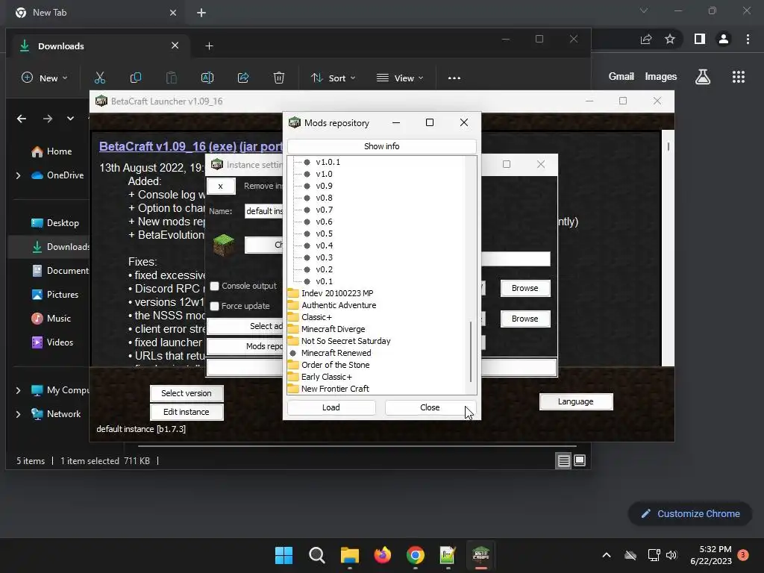Toggle the Force update checkbox

coord(214,306)
